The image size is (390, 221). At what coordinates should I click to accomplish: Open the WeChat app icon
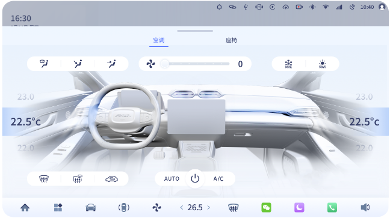[x=267, y=207]
